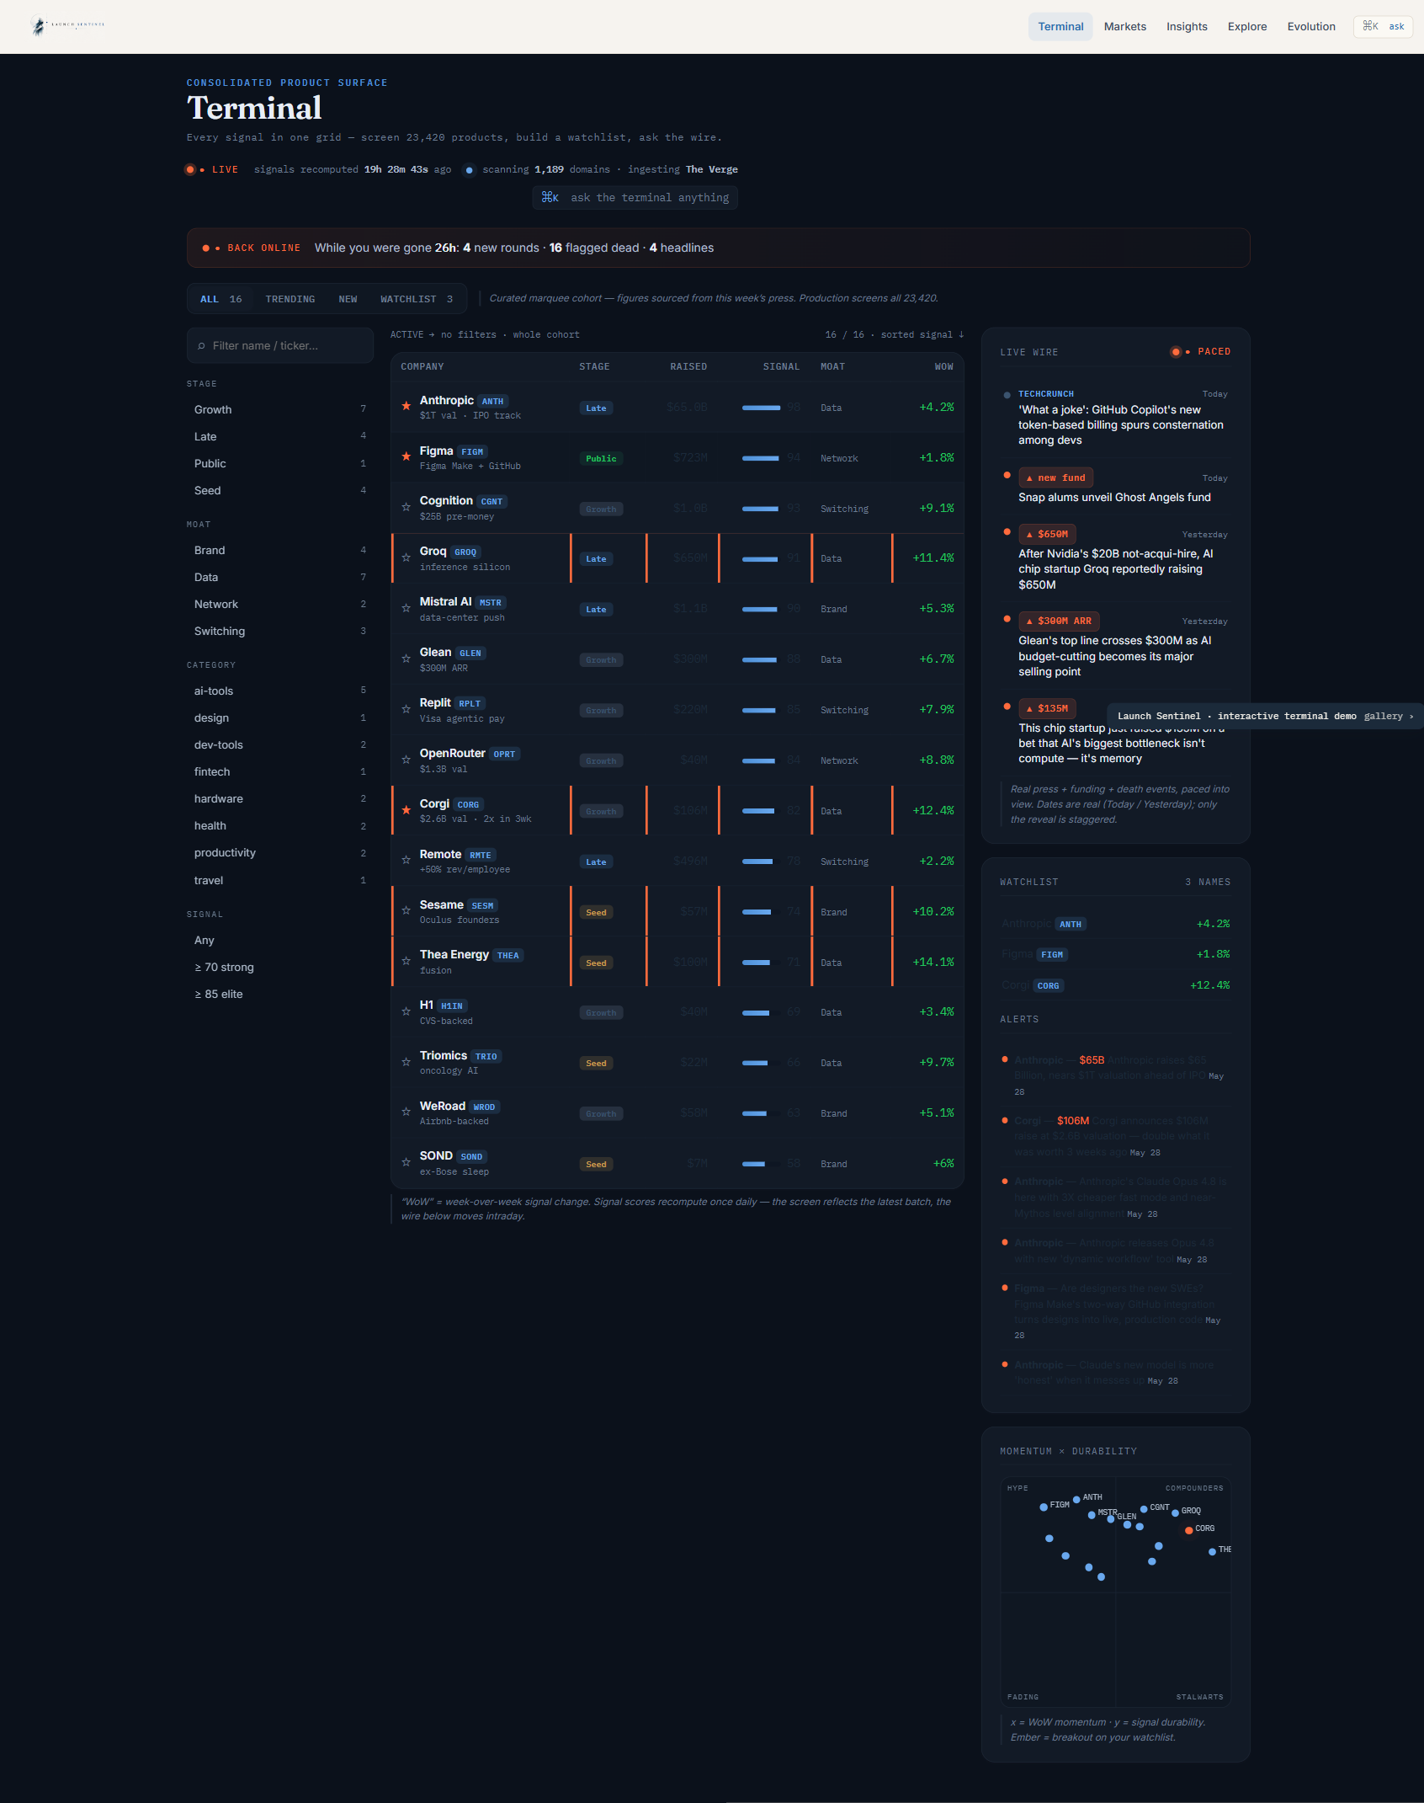Filter stage by Late
This screenshot has height=1803, width=1424.
pos(280,436)
